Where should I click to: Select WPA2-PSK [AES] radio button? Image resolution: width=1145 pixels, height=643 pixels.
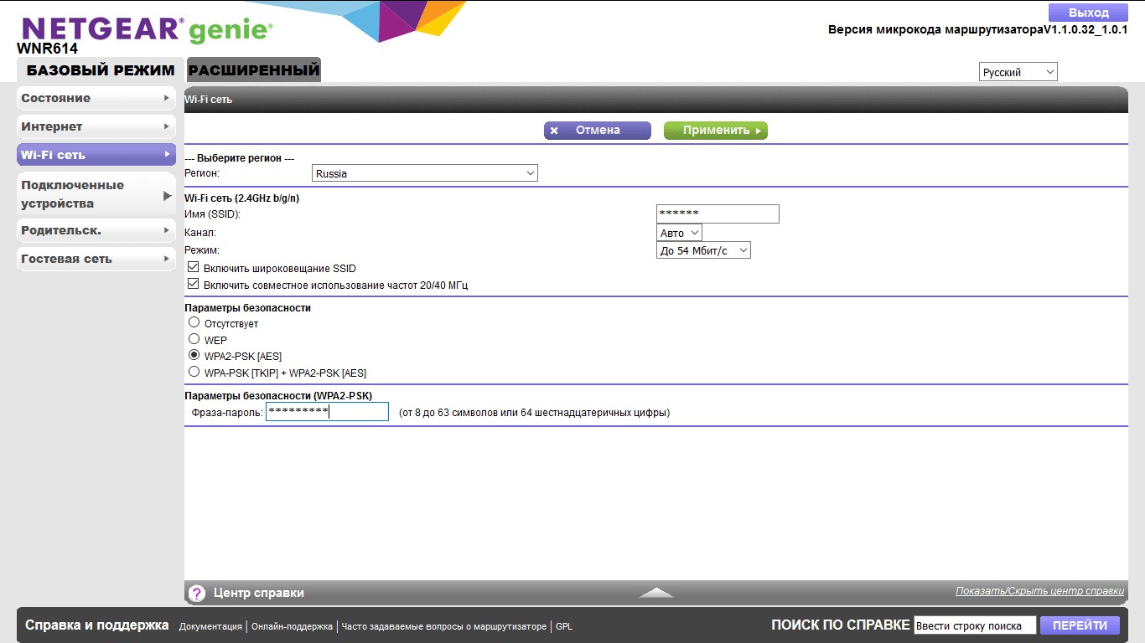[194, 355]
